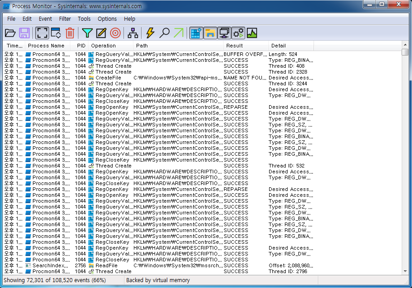The image size is (412, 288).
Task: Click the SearchIndex... process icon
Action: point(28,265)
